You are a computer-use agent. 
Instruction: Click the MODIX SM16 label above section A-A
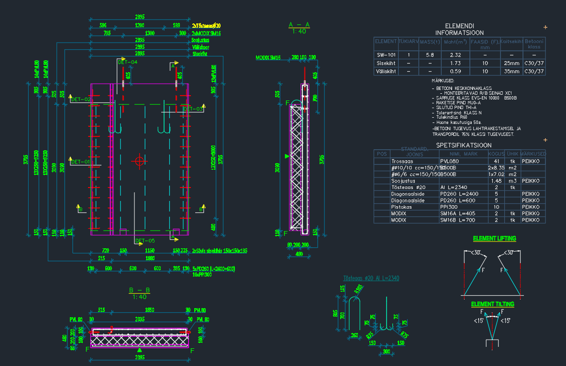pos(268,58)
